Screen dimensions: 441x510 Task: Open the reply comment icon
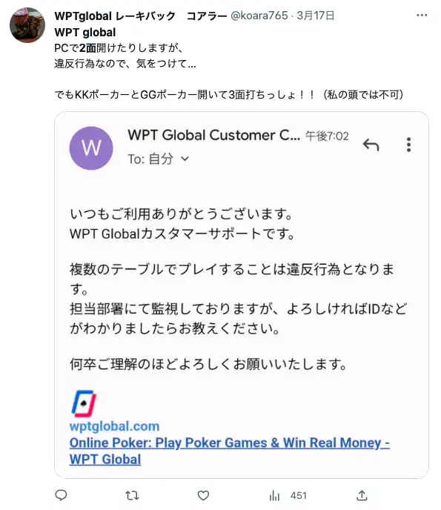tap(61, 495)
